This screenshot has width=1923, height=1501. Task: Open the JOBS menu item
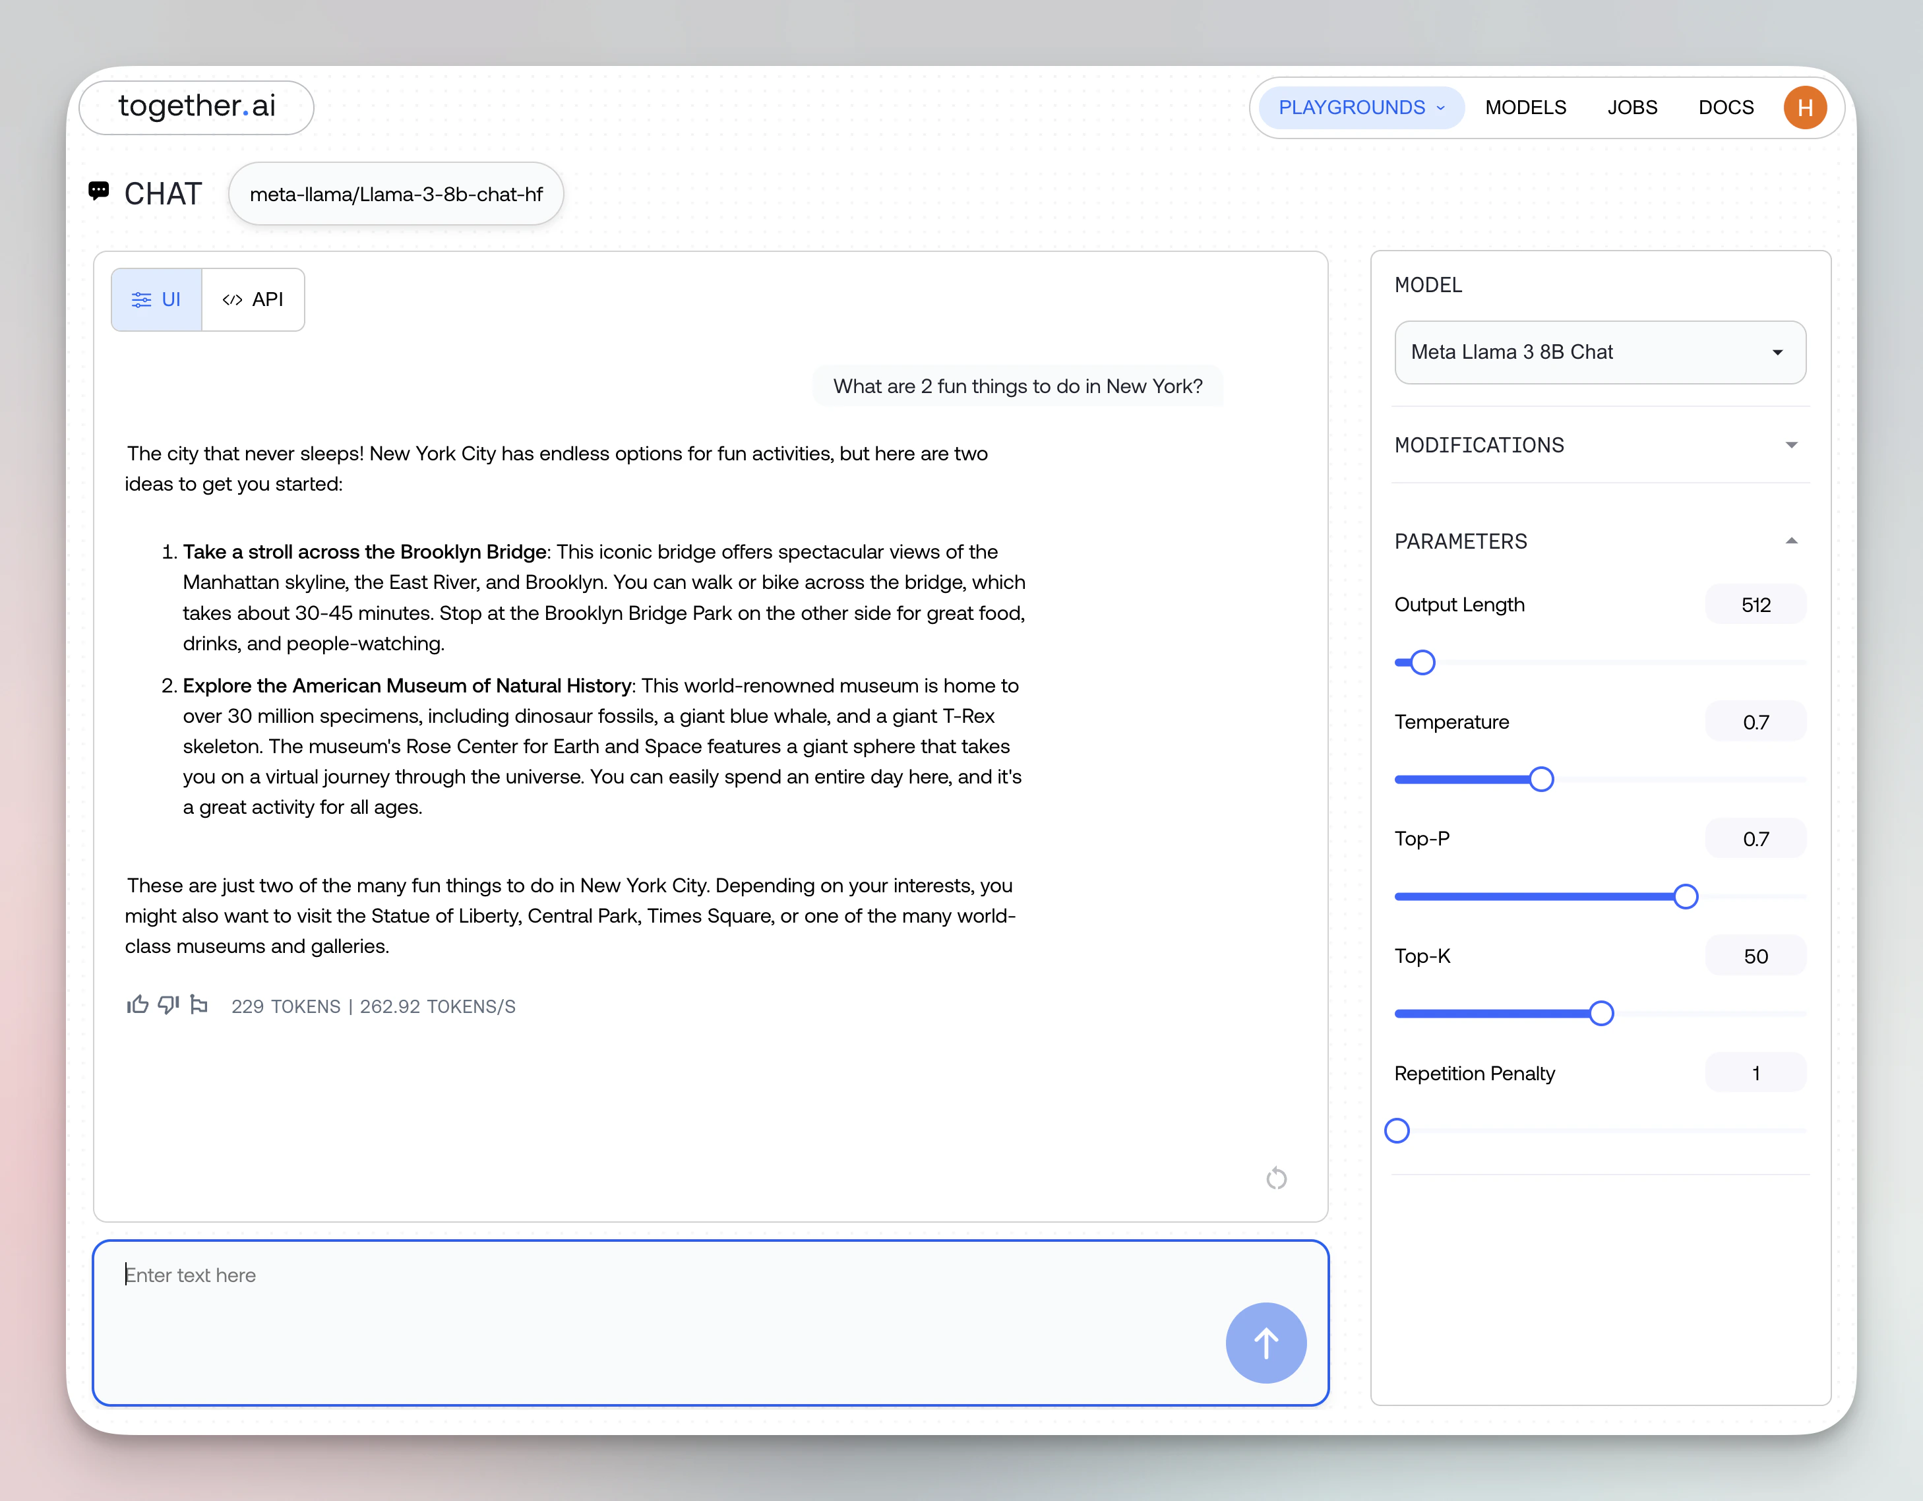coord(1632,107)
